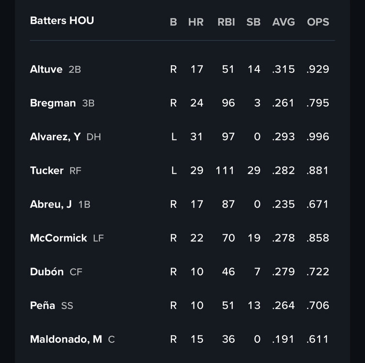The height and width of the screenshot is (363, 365).
Task: Click Tucker's 111 RBI value
Action: (x=225, y=170)
